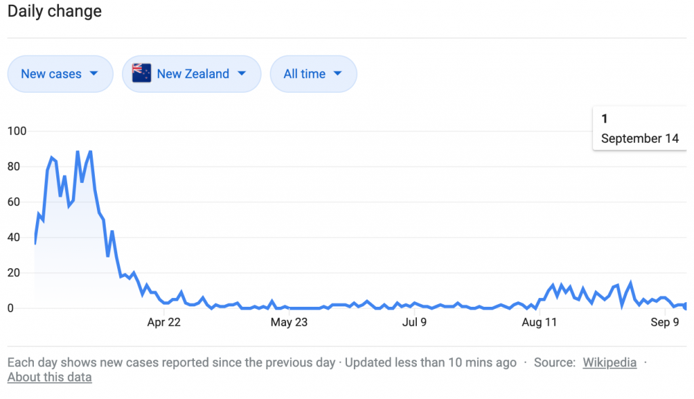Image resolution: width=694 pixels, height=399 pixels.
Task: Click the arrow next to New cases
Action: (94, 73)
